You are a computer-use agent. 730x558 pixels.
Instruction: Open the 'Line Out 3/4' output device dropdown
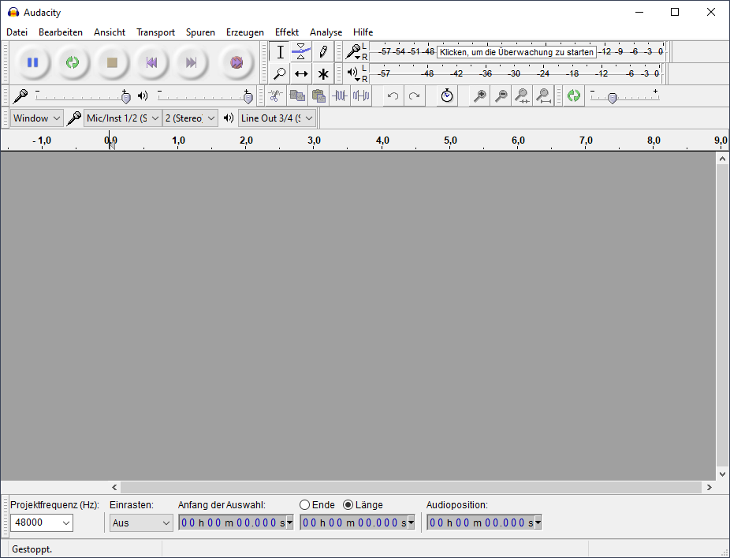(277, 118)
